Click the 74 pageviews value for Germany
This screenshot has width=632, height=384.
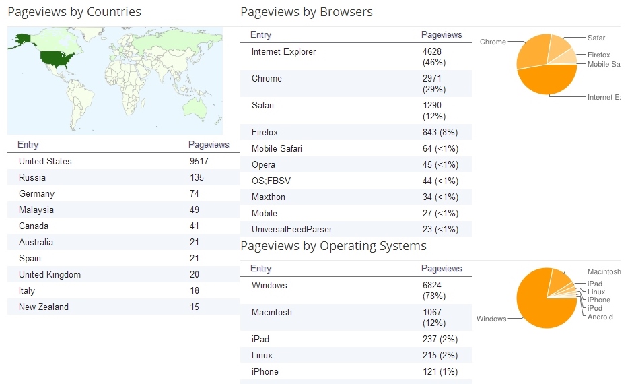pos(195,193)
